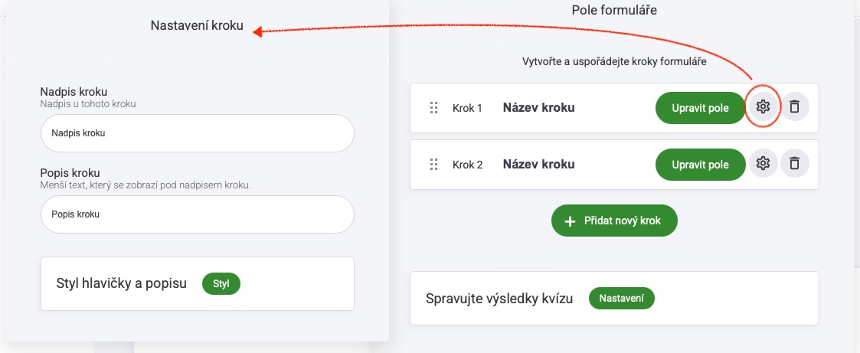Click the Spravujte výsledky kvízu card

614,298
